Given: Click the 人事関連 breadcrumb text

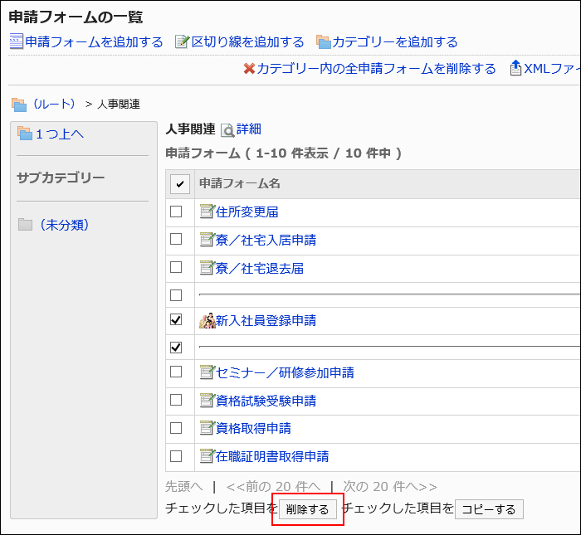Looking at the screenshot, I should point(119,105).
